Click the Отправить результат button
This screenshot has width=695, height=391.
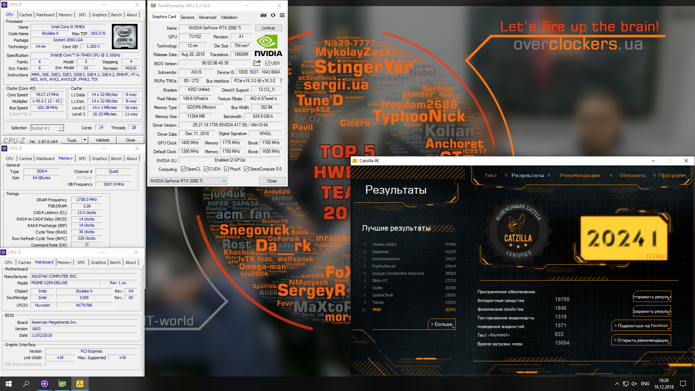pos(652,297)
